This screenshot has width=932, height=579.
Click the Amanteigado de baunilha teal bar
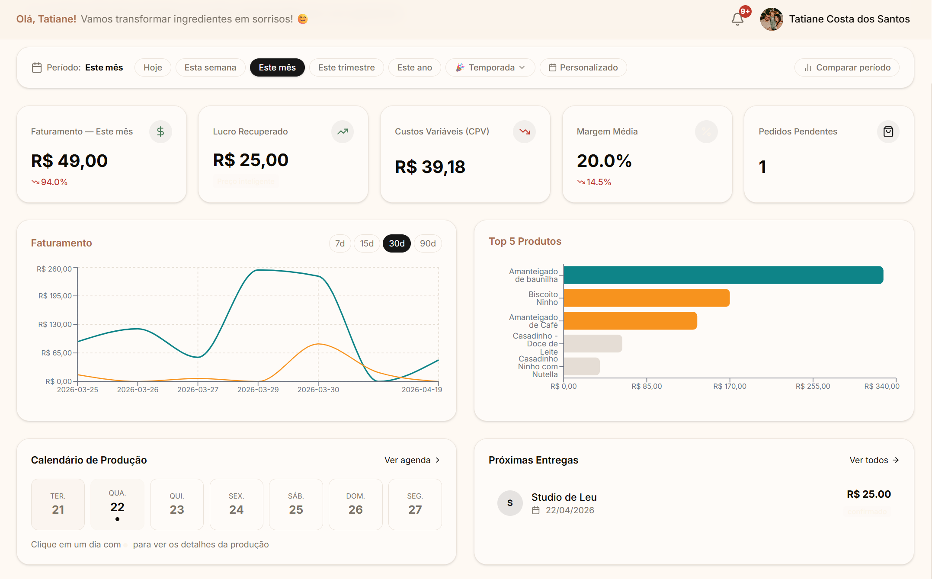[723, 275]
